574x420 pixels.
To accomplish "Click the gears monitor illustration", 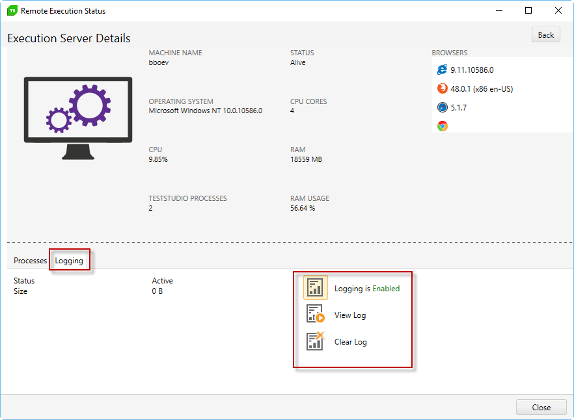I will click(x=77, y=111).
